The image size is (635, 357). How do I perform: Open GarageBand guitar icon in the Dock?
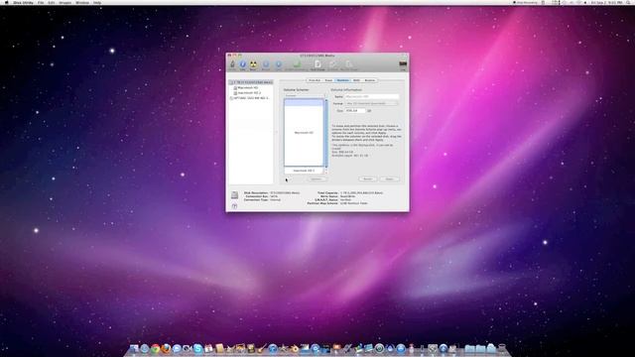coord(262,348)
